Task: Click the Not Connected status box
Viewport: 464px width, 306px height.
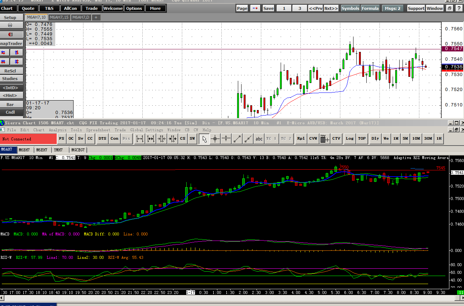Action: click(x=28, y=139)
